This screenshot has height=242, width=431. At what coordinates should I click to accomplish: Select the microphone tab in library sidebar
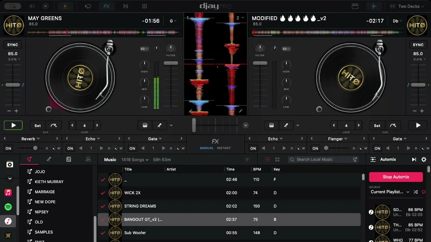coord(49,160)
